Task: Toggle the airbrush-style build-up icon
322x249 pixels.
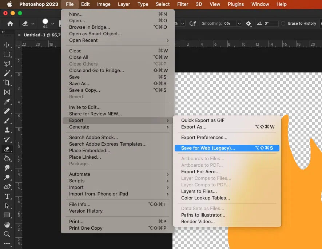Action: point(192,24)
